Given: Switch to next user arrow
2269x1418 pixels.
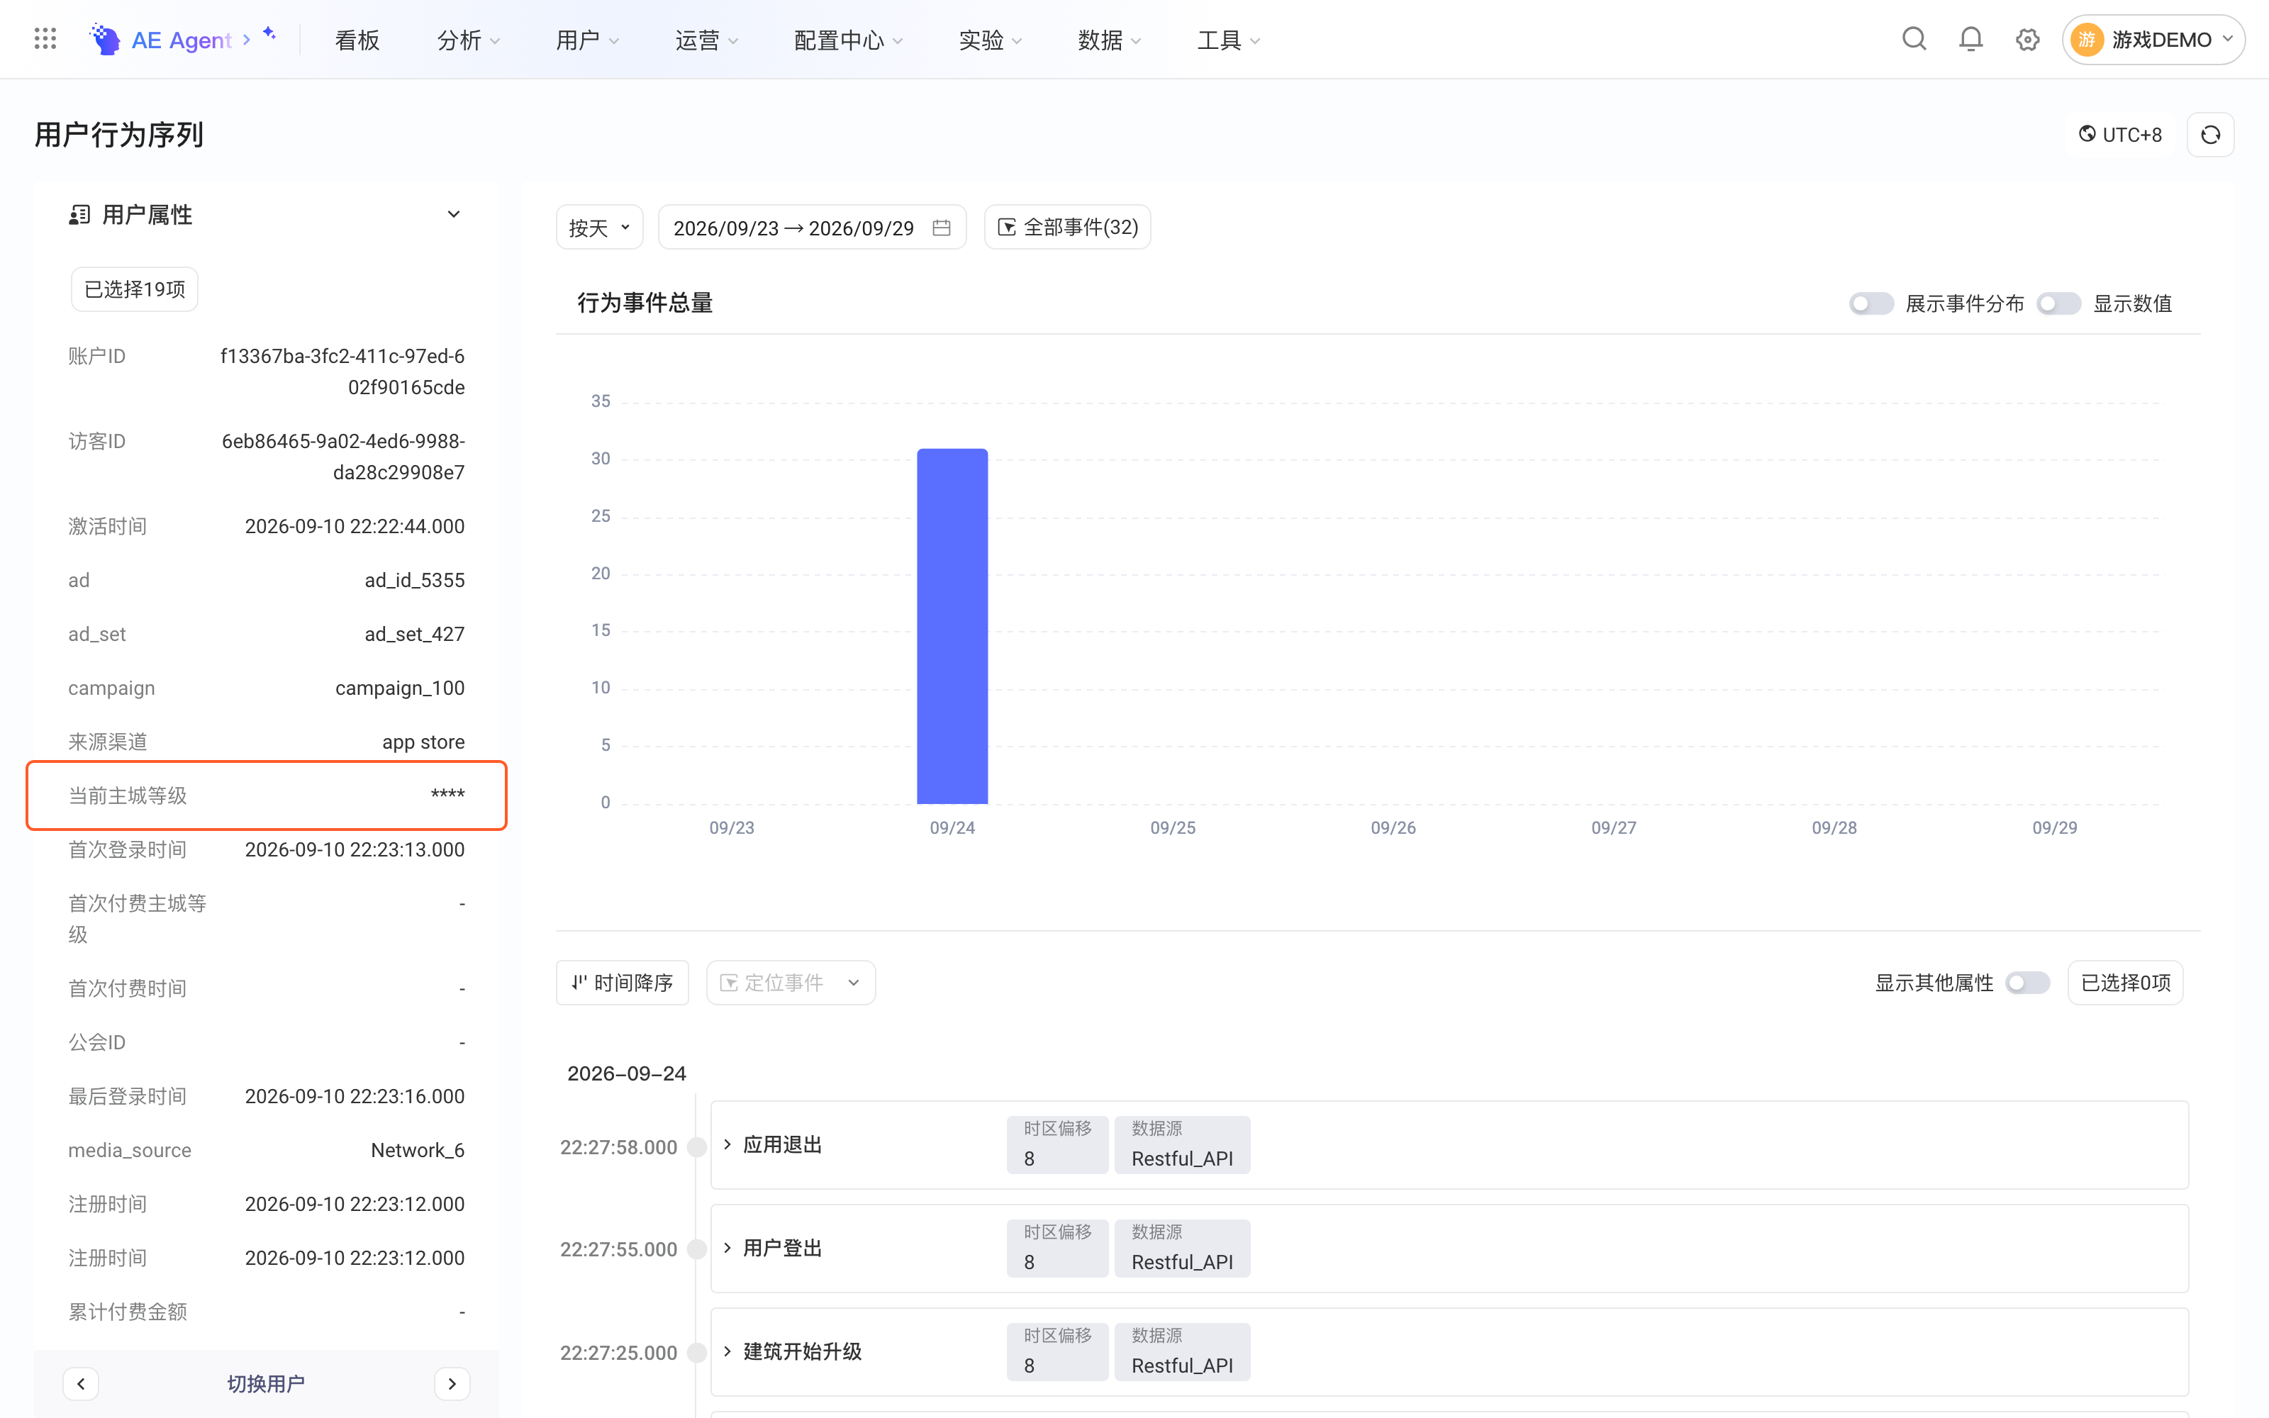Looking at the screenshot, I should (452, 1383).
